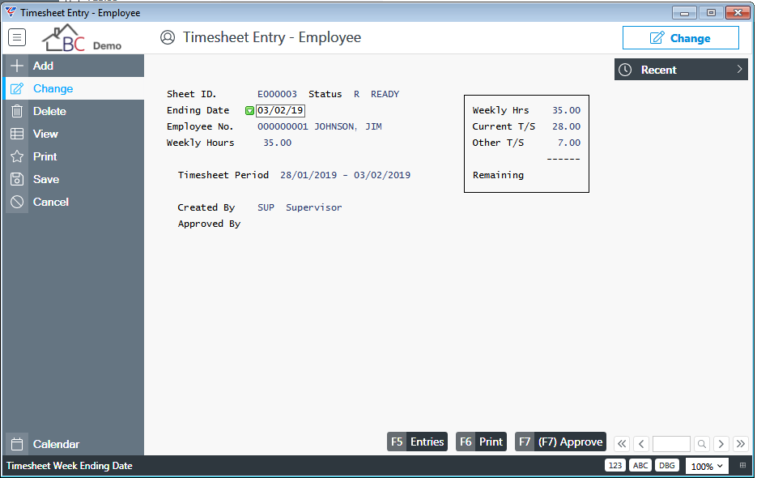Select Add in the sidebar menu
Screen dimensions: 757x478
[x=74, y=66]
